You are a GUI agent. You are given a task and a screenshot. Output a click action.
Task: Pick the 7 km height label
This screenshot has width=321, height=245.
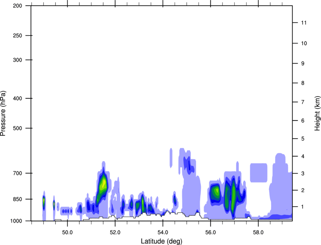pyautogui.click(x=302, y=102)
